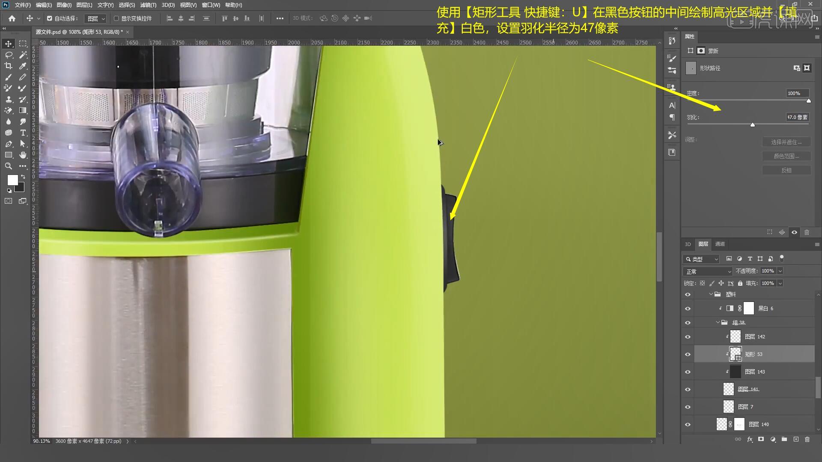Screen dimensions: 822x462
Task: Hide the 矩形 53 layer
Action: [x=688, y=354]
